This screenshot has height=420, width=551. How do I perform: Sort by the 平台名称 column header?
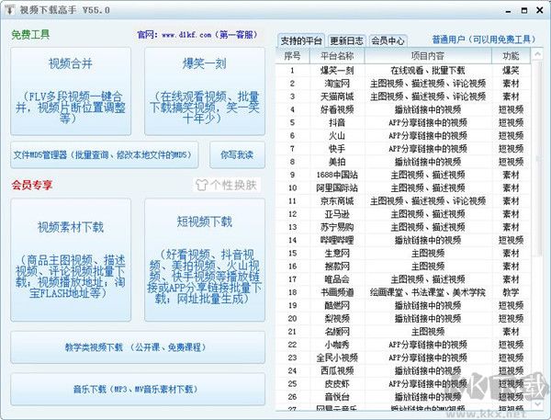[337, 55]
